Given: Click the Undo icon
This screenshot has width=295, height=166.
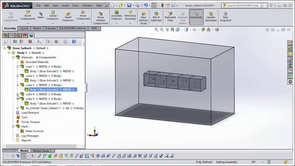Looking at the screenshot, I should [x=146, y=6].
